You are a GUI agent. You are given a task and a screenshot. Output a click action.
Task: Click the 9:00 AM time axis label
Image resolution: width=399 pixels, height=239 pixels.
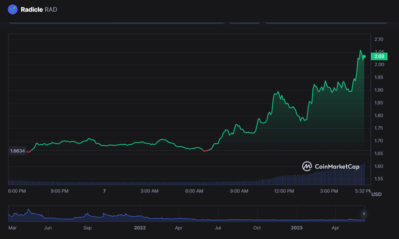239,191
